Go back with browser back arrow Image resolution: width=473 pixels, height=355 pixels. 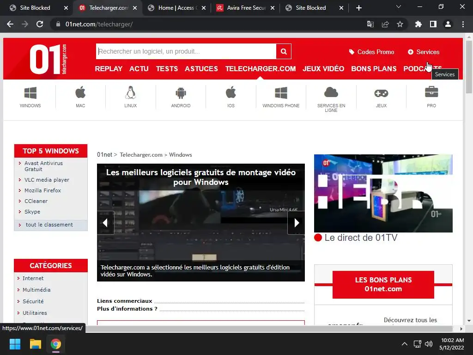(10, 24)
